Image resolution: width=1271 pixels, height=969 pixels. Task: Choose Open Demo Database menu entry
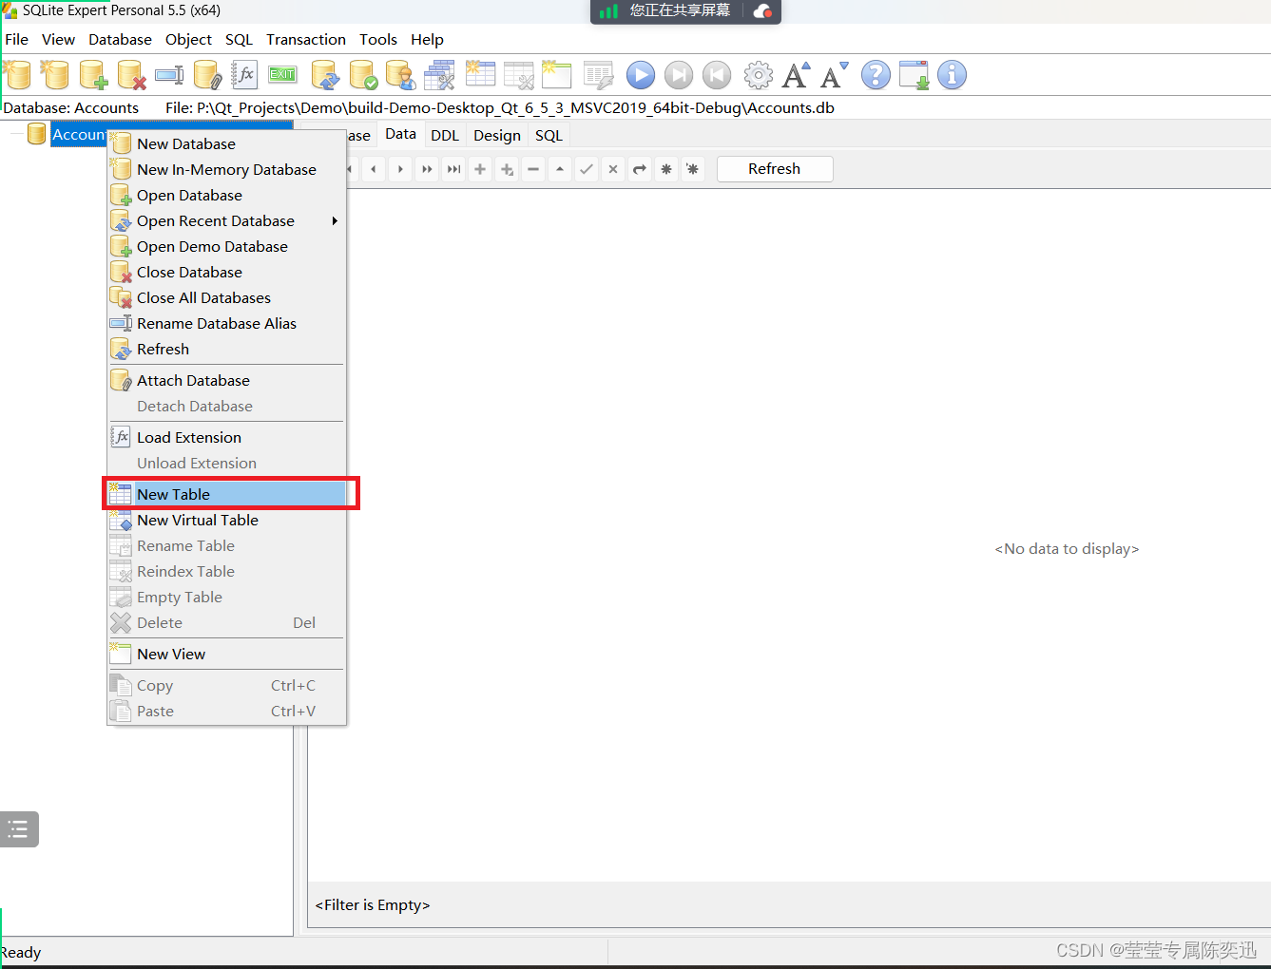(x=227, y=246)
